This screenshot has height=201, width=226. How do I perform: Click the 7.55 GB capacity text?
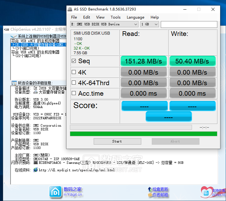point(80,53)
